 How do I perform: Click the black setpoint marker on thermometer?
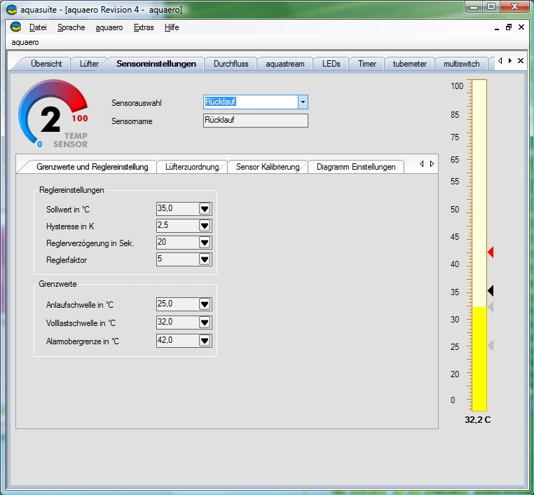point(491,290)
